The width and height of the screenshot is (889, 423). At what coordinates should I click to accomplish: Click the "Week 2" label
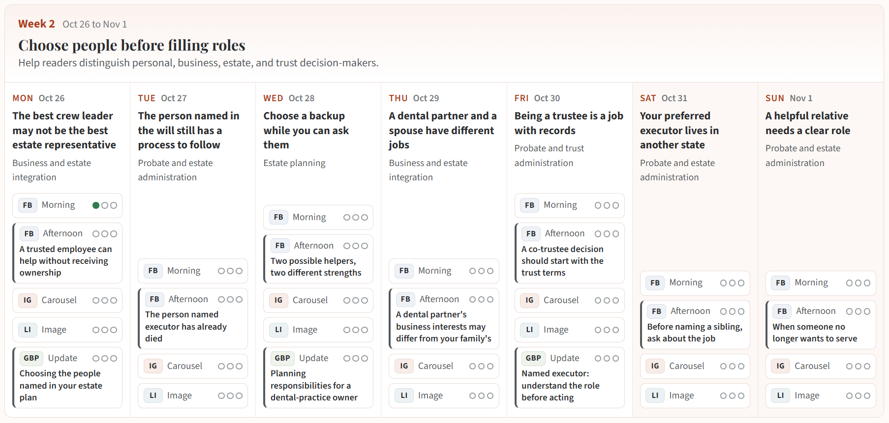(36, 24)
